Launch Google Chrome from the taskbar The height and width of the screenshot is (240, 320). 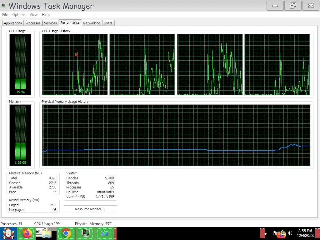tap(66, 233)
